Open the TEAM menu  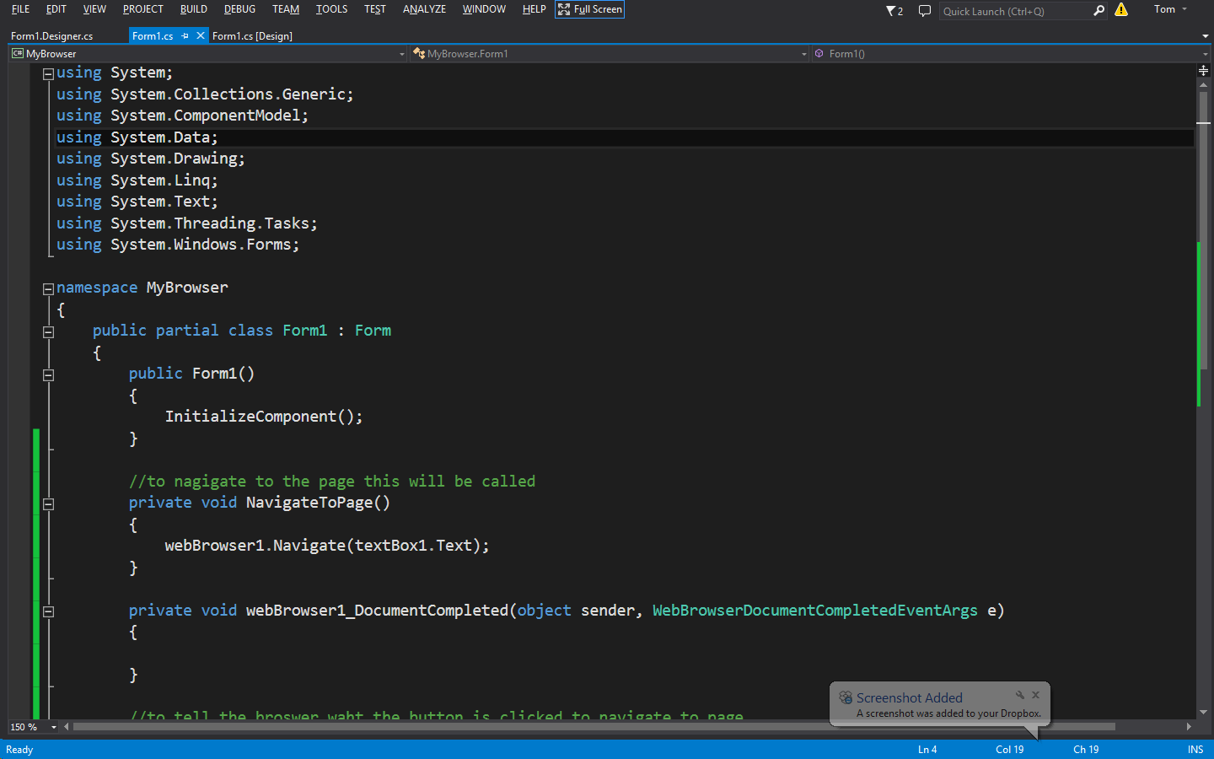click(286, 9)
